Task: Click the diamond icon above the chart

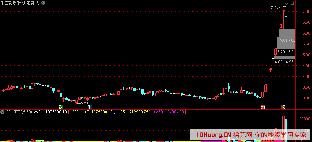Action: tap(286, 3)
